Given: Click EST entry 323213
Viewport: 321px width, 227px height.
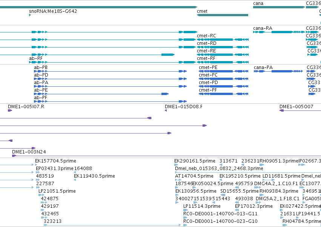Looking at the screenshot, I should [x=52, y=221].
